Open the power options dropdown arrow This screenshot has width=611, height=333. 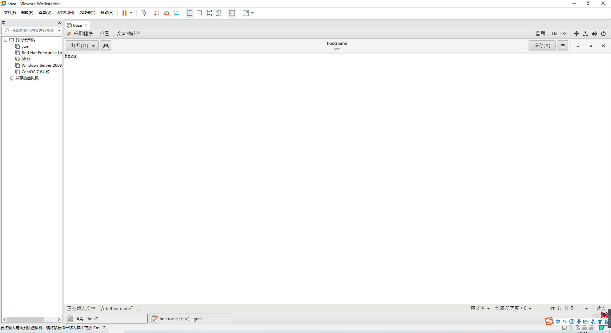click(x=131, y=13)
